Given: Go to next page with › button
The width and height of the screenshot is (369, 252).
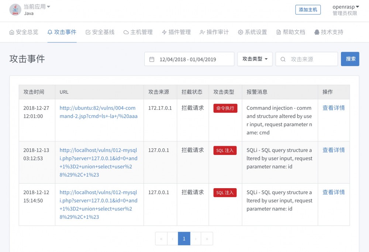Looking at the screenshot, I should pos(196,239).
